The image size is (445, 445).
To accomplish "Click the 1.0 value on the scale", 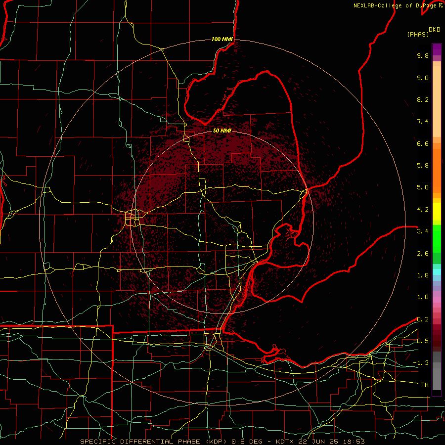I will 423,297.
